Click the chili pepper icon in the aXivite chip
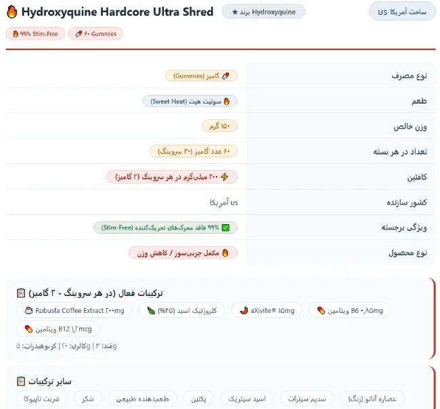The width and height of the screenshot is (440, 409). [x=244, y=310]
